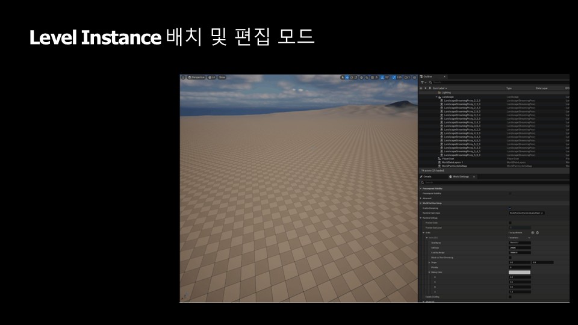Toggle rotation angle snapping

coord(382,78)
